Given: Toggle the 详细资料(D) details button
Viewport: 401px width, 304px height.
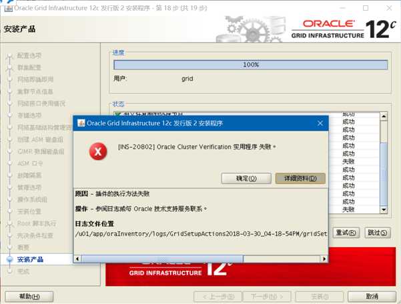Looking at the screenshot, I should point(300,178).
